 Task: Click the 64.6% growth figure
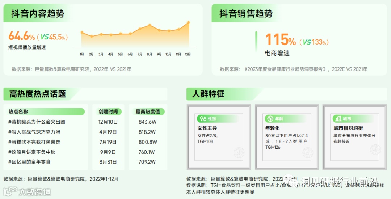(x=22, y=36)
